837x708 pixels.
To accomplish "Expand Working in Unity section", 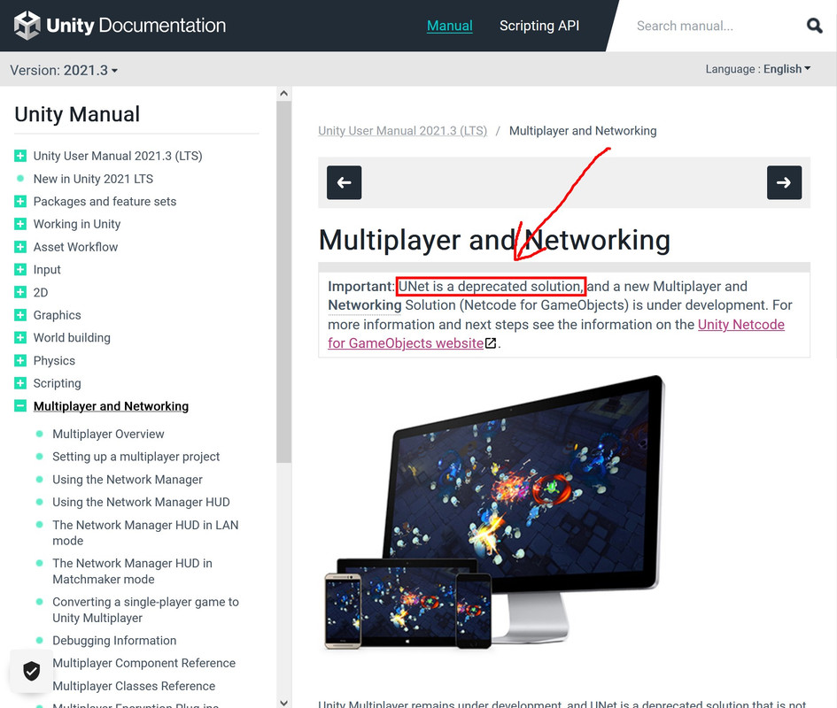I will (x=20, y=224).
